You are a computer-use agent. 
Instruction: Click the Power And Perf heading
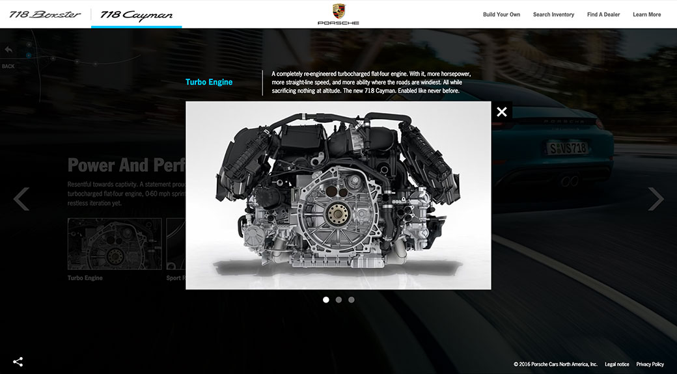(126, 165)
